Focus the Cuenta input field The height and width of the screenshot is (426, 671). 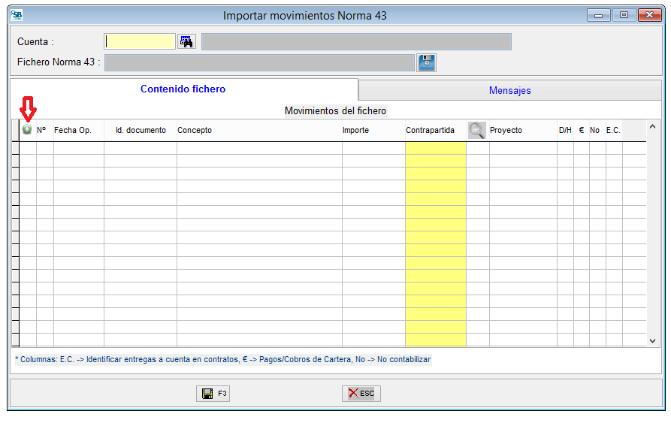(140, 41)
